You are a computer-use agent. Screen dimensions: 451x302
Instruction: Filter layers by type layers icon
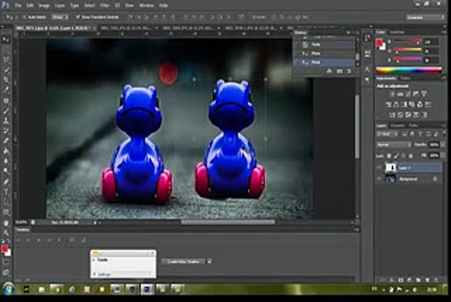420,134
